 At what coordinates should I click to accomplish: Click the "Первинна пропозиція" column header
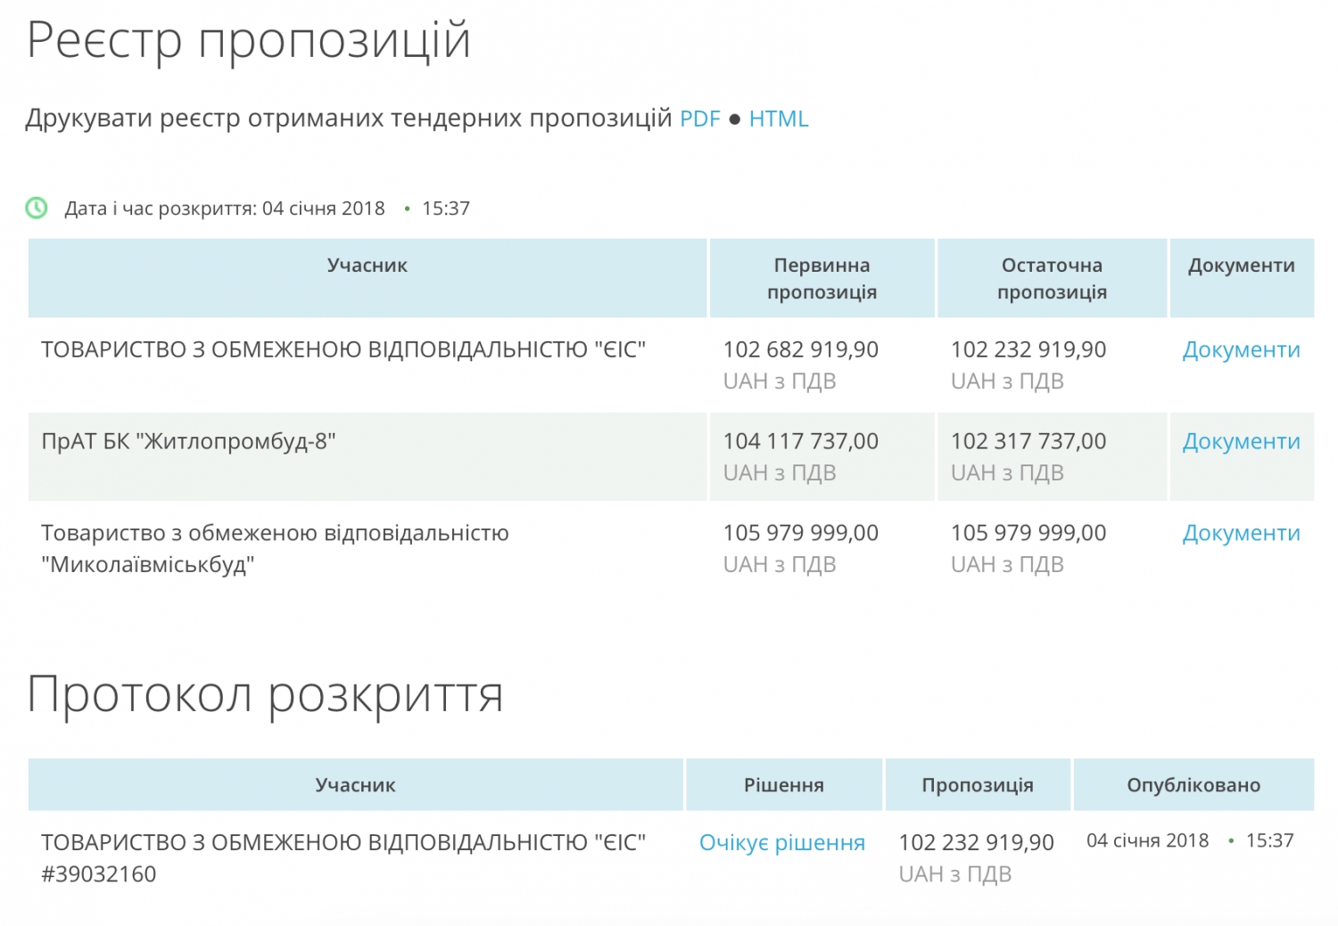[x=822, y=278]
